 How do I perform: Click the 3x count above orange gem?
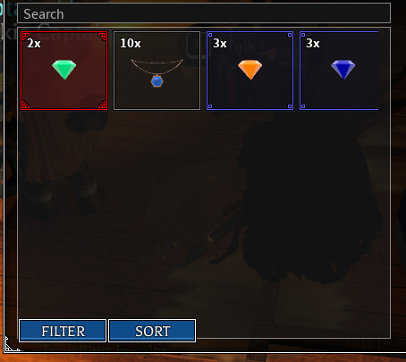pos(220,44)
